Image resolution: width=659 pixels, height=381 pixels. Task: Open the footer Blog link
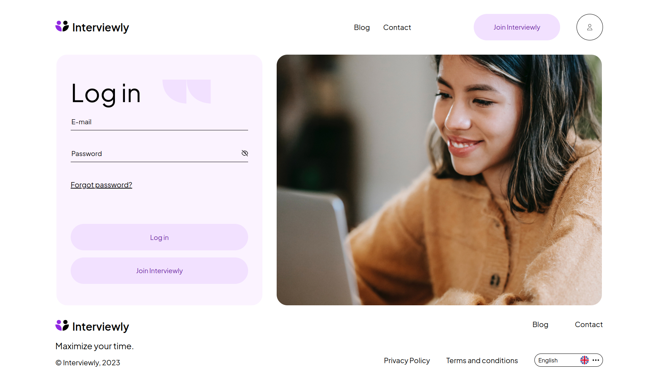click(540, 325)
